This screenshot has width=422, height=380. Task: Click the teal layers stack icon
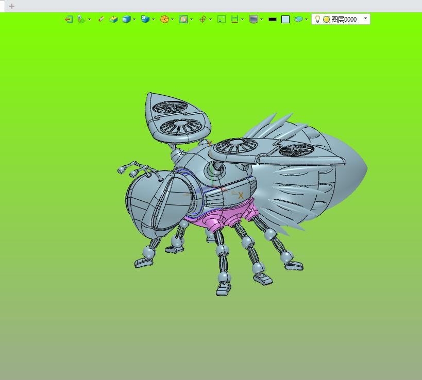tap(298, 19)
